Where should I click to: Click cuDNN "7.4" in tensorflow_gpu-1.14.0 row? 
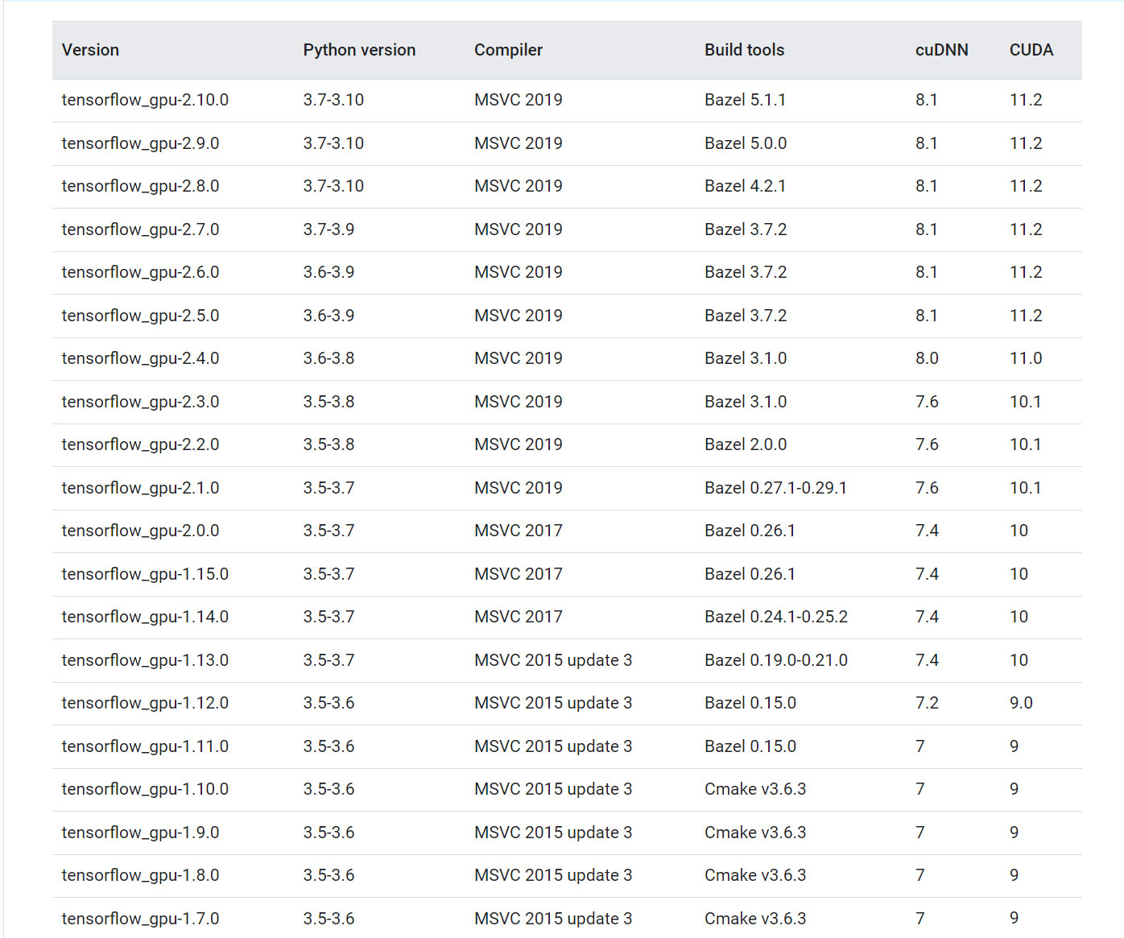[927, 617]
